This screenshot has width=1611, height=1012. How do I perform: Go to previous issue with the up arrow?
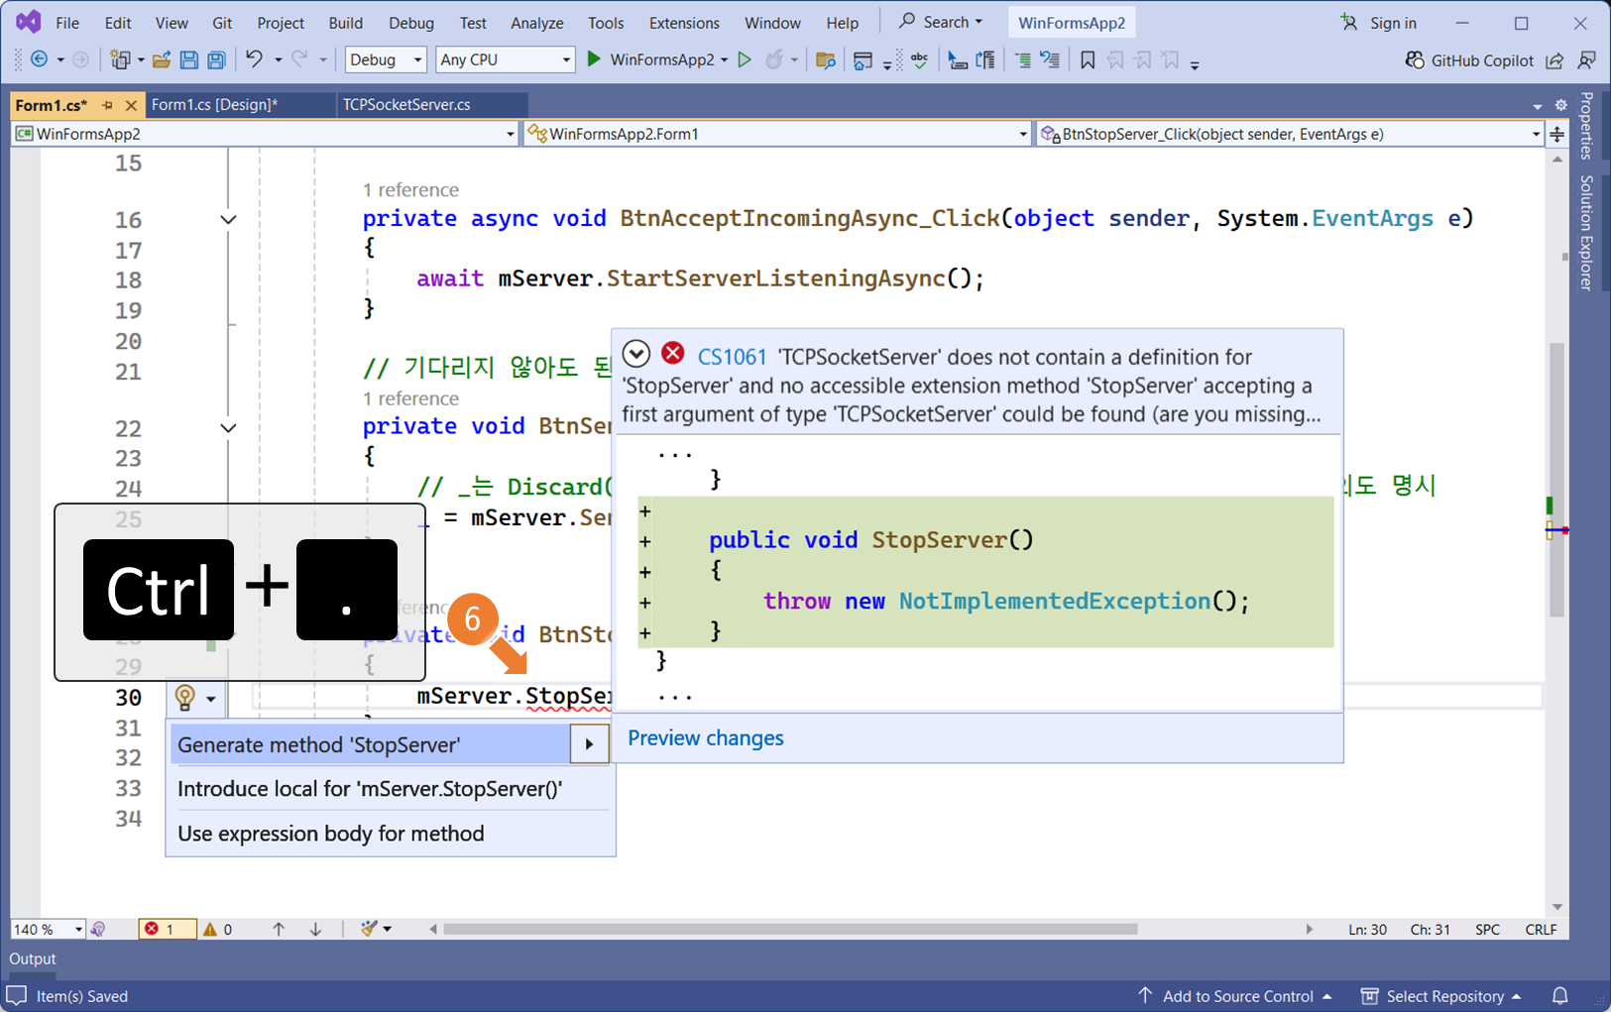click(x=279, y=929)
